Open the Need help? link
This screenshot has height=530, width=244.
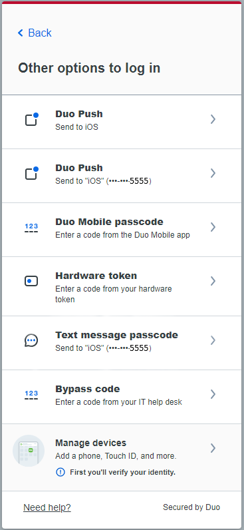[47, 507]
